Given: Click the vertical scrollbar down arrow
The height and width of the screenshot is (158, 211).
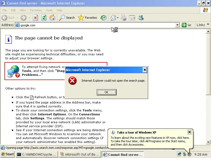Looking at the screenshot, I should 208,142.
